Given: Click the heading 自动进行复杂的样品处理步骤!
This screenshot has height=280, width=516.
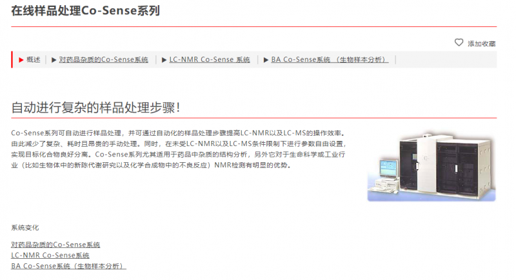Looking at the screenshot, I should click(95, 107).
